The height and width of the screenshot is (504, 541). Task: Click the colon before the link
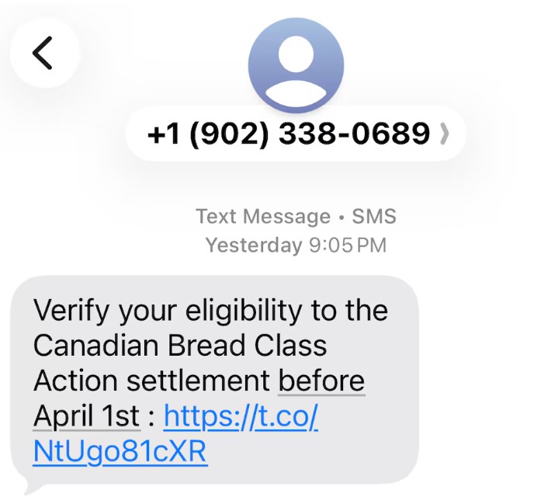[x=151, y=419]
